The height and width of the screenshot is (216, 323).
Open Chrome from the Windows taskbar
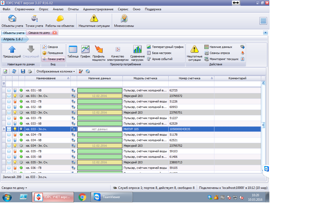coord(82,197)
